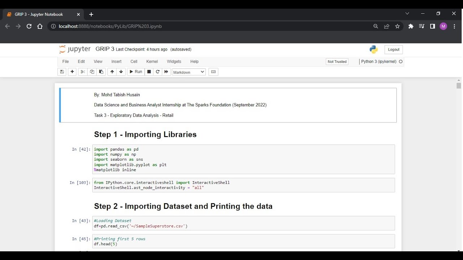Bookmark this page with the star icon
The image size is (463, 260).
click(398, 26)
